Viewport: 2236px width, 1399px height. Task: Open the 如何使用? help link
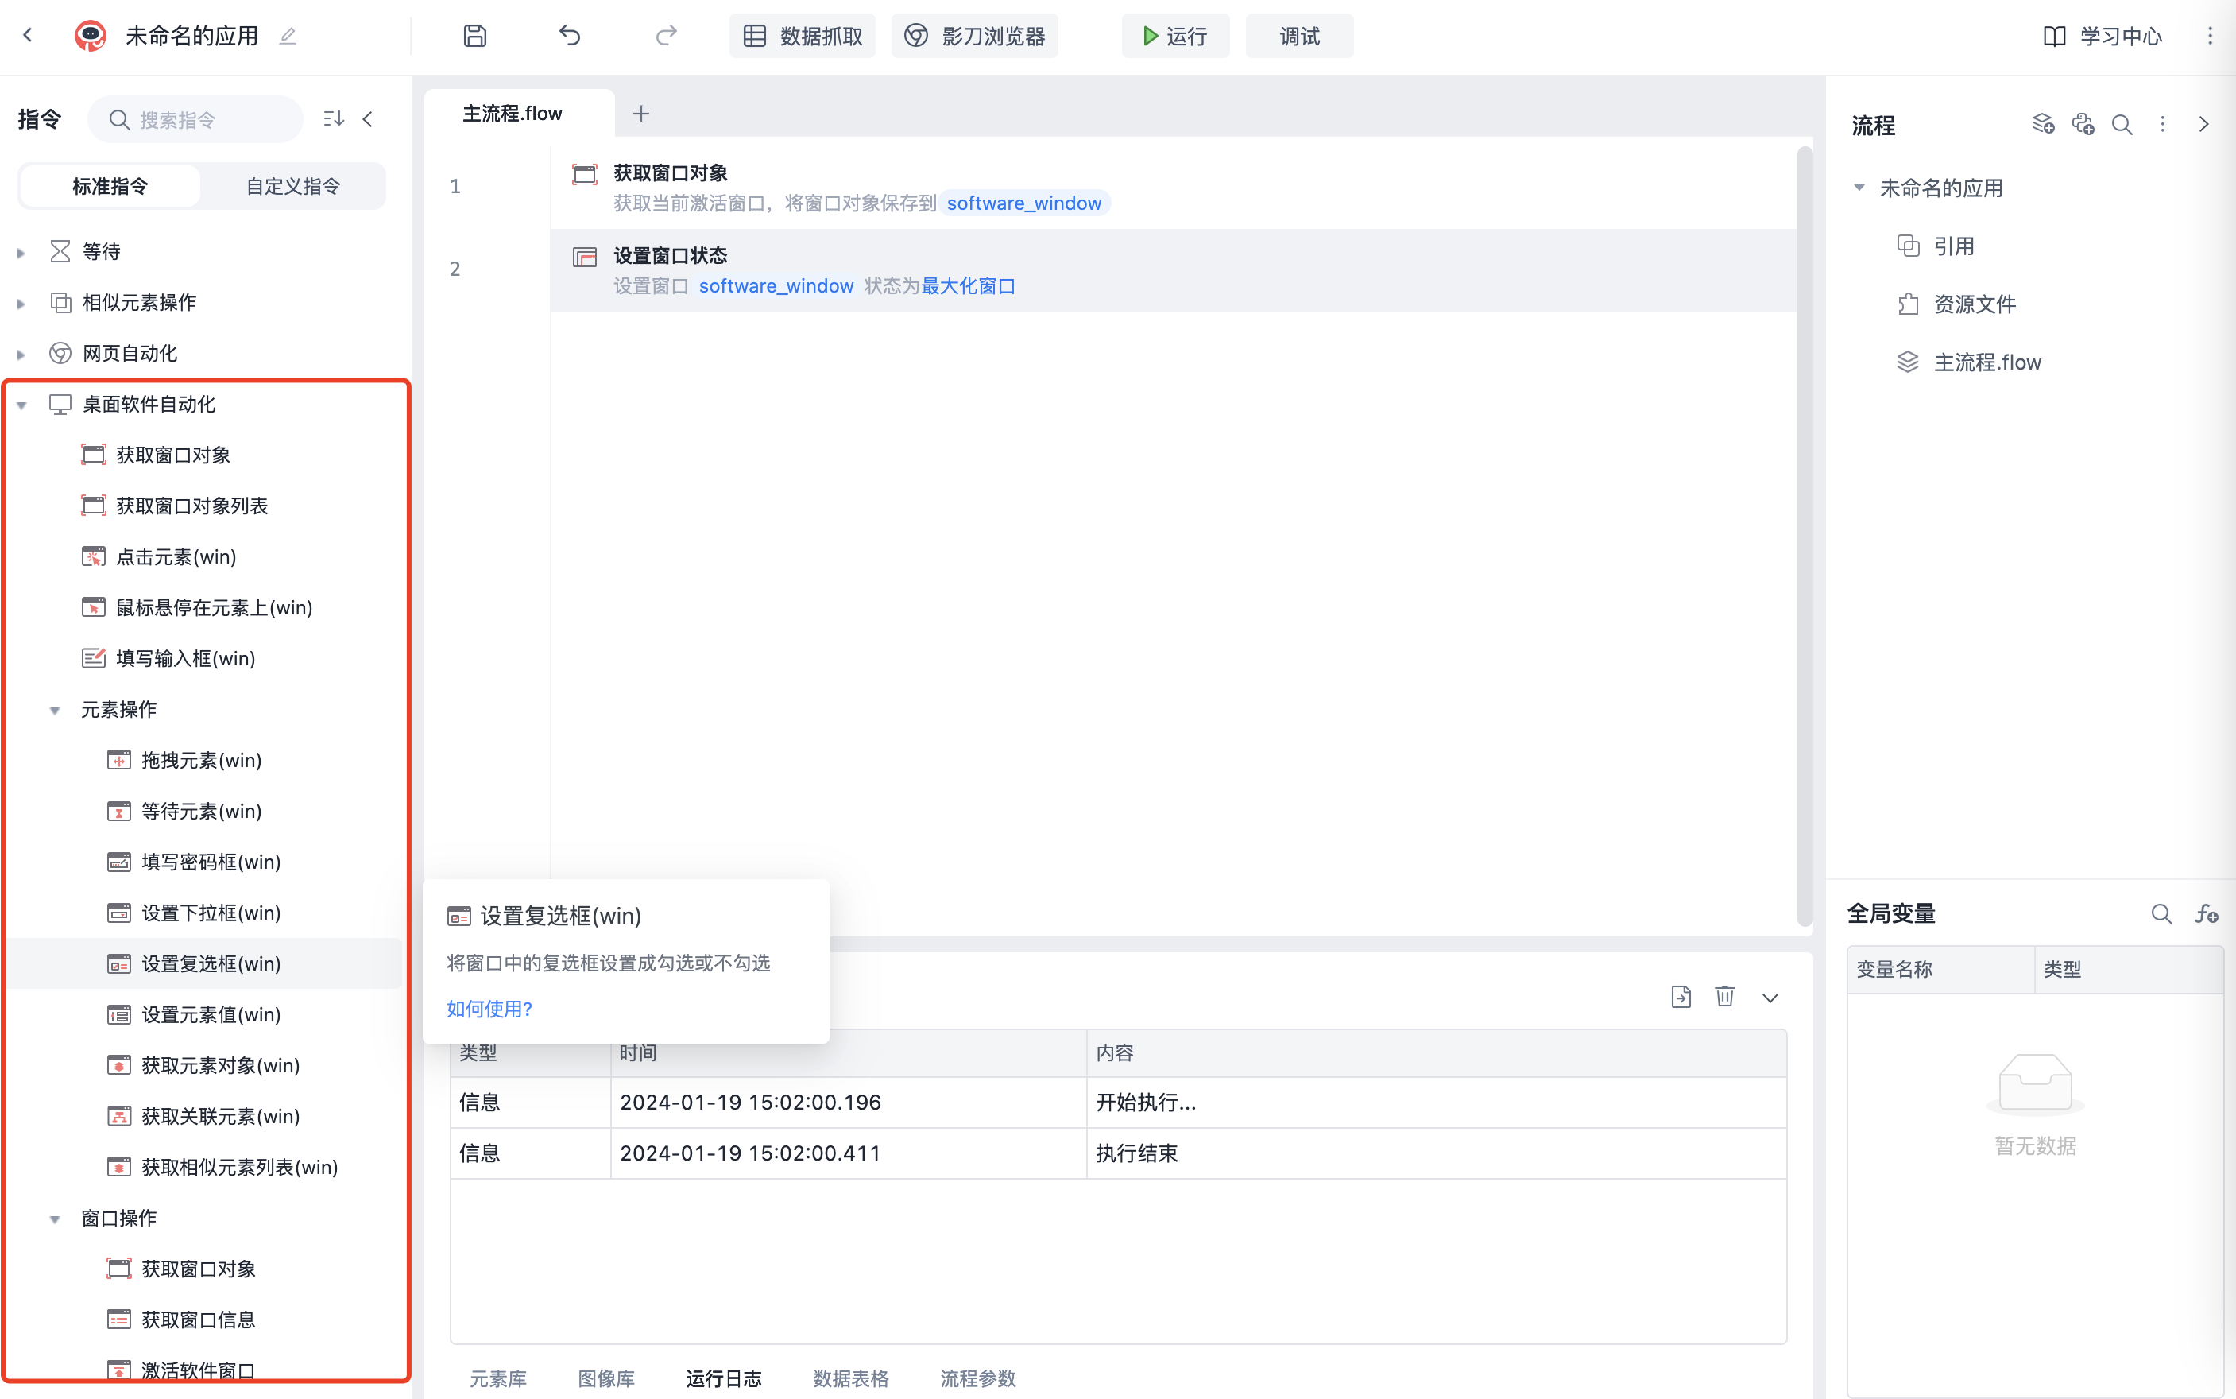pyautogui.click(x=489, y=1009)
